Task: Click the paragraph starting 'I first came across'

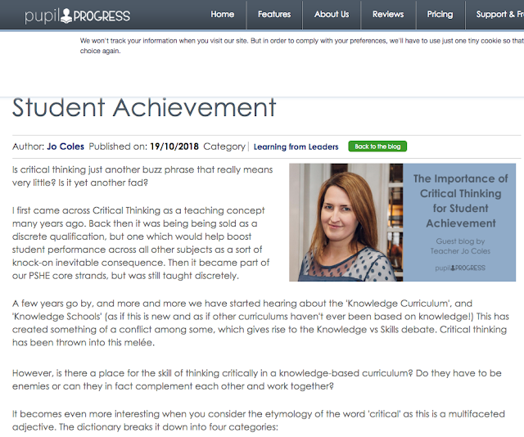Action: (141, 243)
